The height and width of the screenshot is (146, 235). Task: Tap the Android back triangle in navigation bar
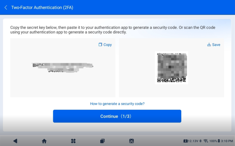[15, 141]
